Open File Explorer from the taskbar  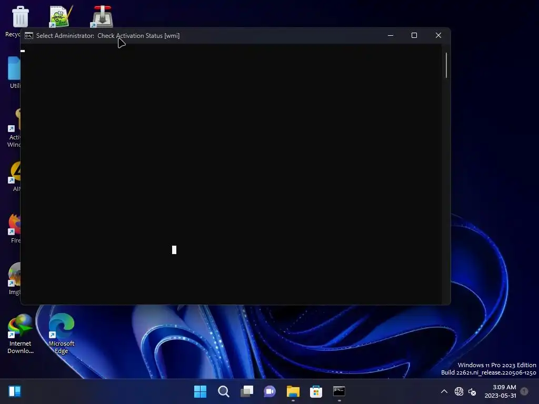coord(293,391)
